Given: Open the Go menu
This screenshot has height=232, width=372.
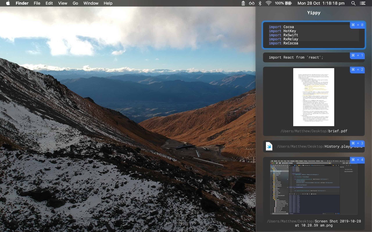Looking at the screenshot, I should pyautogui.click(x=75, y=3).
